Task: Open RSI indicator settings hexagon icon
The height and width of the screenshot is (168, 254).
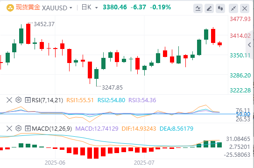Action: point(19,100)
